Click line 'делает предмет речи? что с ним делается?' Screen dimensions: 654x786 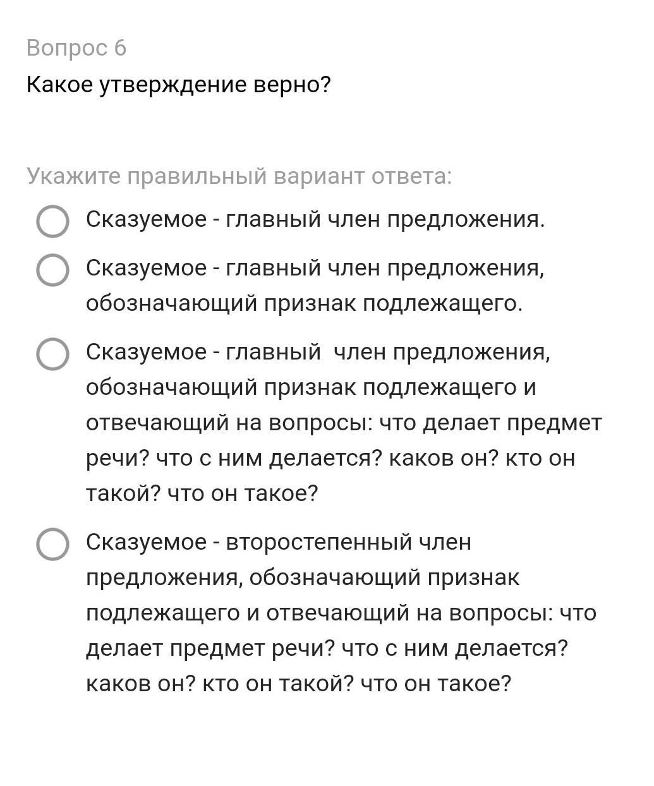(327, 649)
